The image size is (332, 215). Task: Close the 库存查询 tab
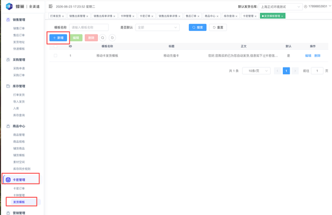point(236,16)
